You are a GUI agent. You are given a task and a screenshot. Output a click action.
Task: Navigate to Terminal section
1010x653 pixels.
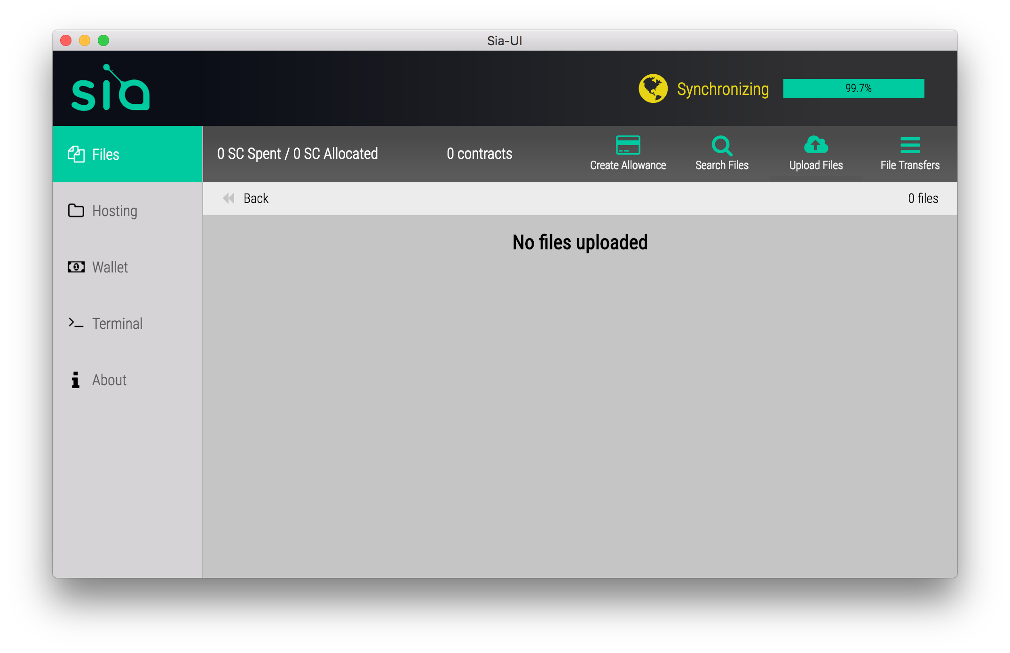coord(118,324)
